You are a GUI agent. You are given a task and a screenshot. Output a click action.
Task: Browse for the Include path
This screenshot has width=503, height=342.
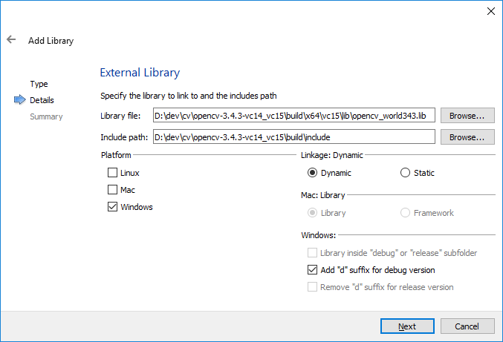(467, 137)
